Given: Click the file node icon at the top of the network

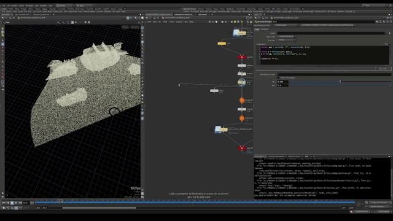Looking at the screenshot, I should pyautogui.click(x=236, y=33).
